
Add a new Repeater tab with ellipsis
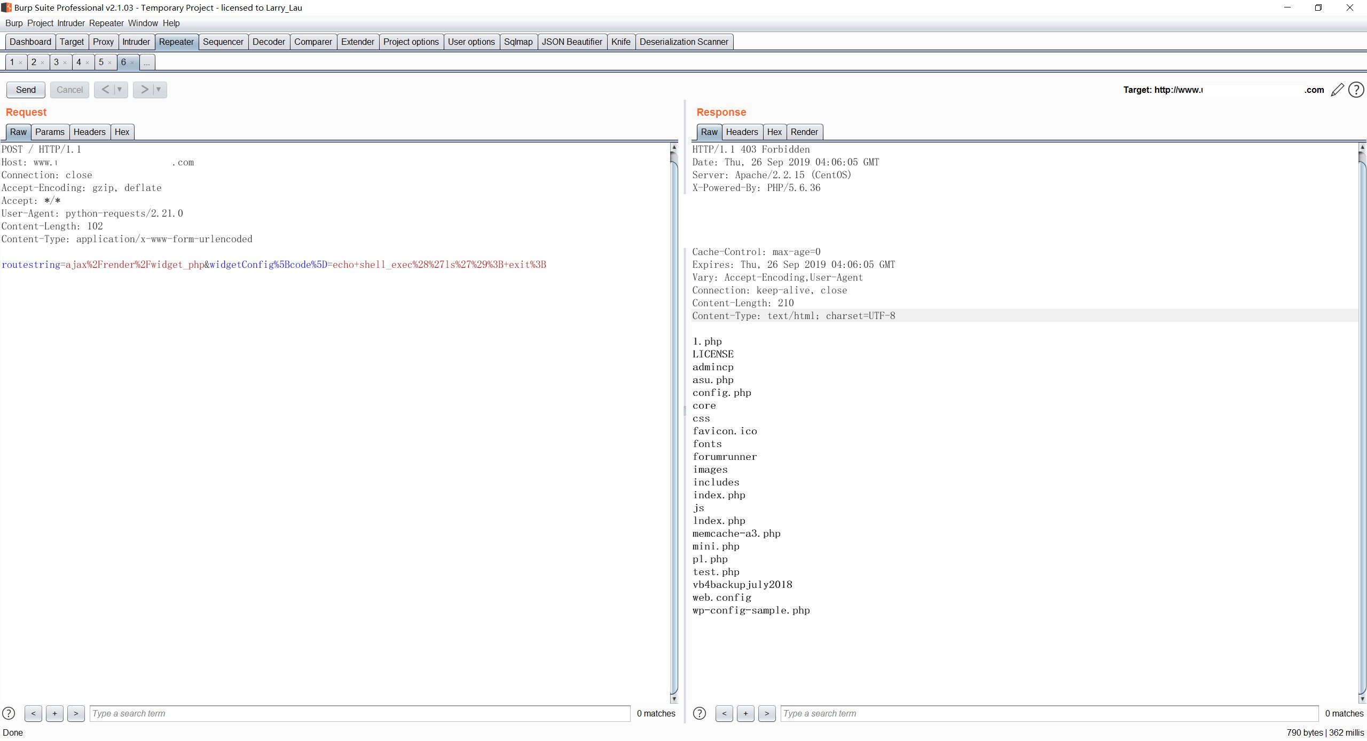pos(147,62)
